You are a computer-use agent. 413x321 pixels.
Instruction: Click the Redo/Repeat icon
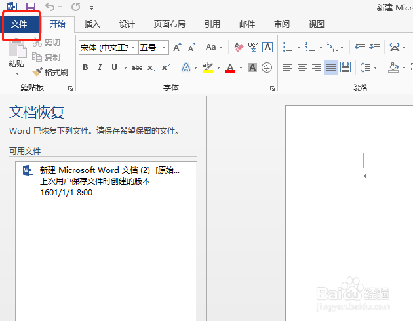click(76, 7)
